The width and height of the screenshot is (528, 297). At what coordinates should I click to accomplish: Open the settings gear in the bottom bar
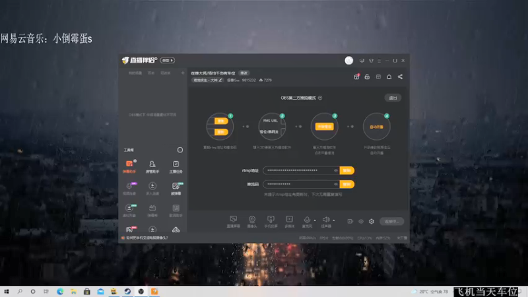pyautogui.click(x=372, y=221)
